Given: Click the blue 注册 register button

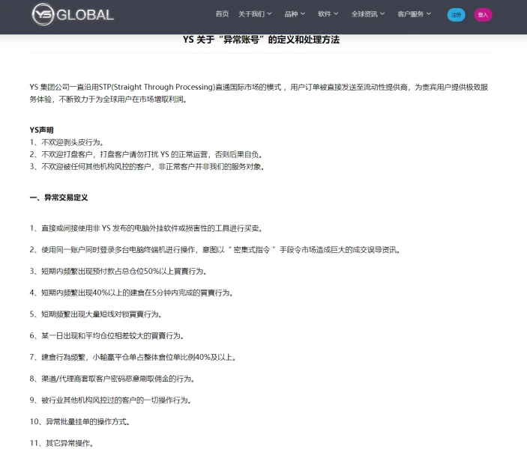Looking at the screenshot, I should 456,15.
